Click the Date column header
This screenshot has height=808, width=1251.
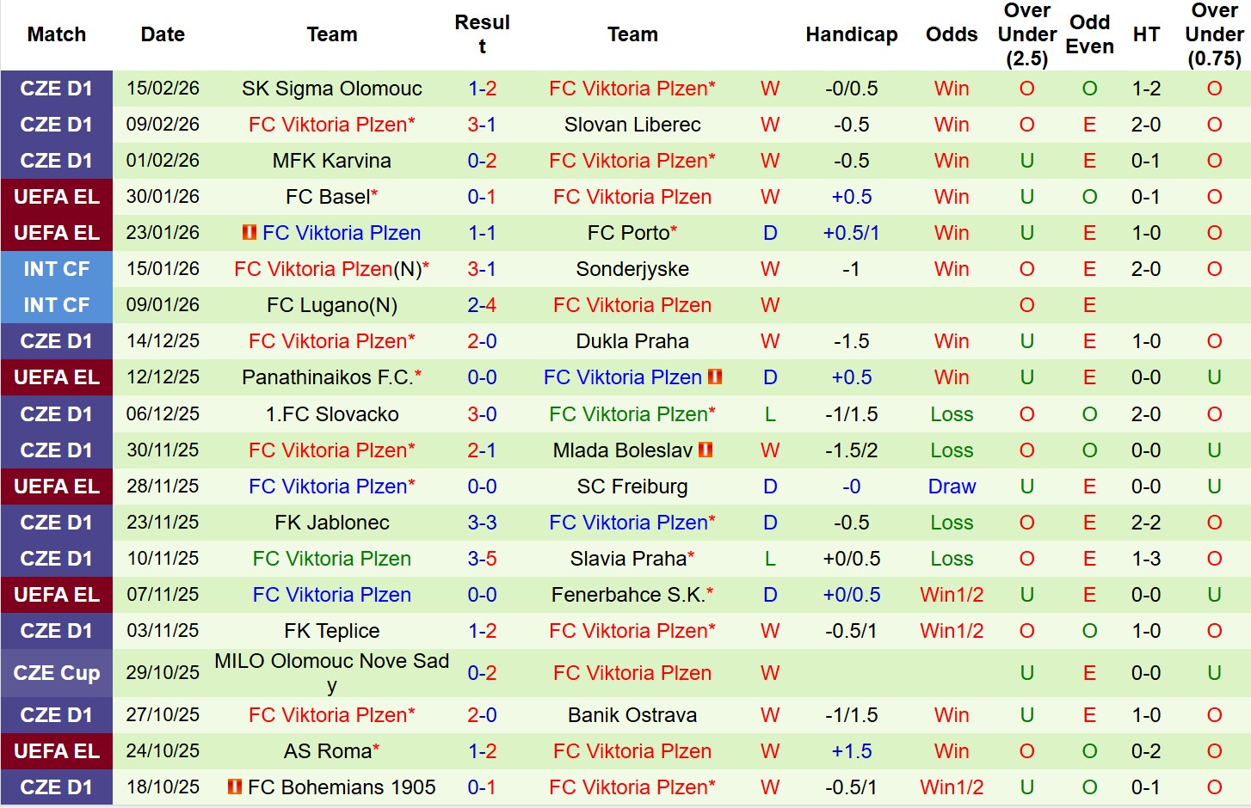pyautogui.click(x=163, y=34)
